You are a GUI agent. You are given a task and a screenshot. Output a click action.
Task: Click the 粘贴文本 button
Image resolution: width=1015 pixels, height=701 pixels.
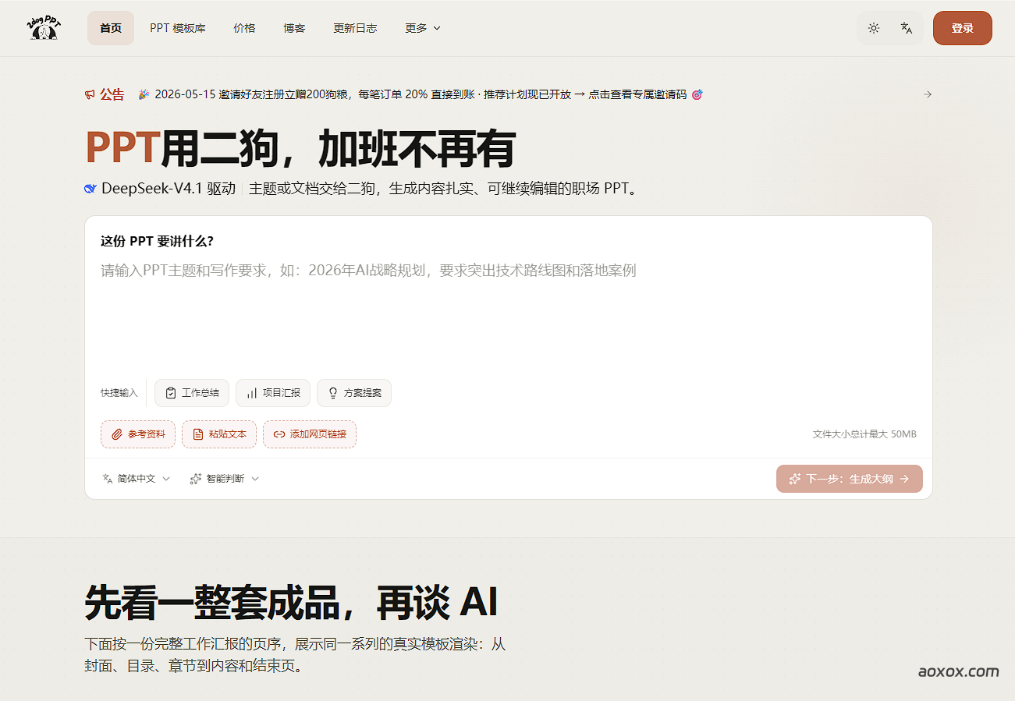(219, 434)
